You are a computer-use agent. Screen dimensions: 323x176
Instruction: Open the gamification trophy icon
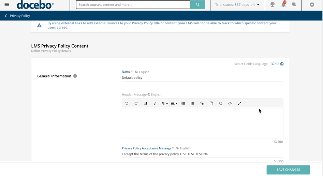coord(272,5)
